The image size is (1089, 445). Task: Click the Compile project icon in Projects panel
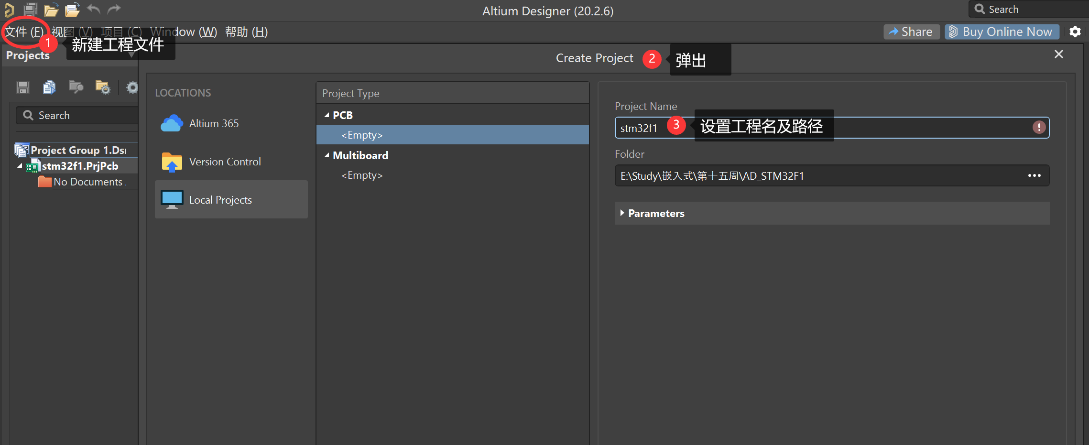[x=49, y=87]
